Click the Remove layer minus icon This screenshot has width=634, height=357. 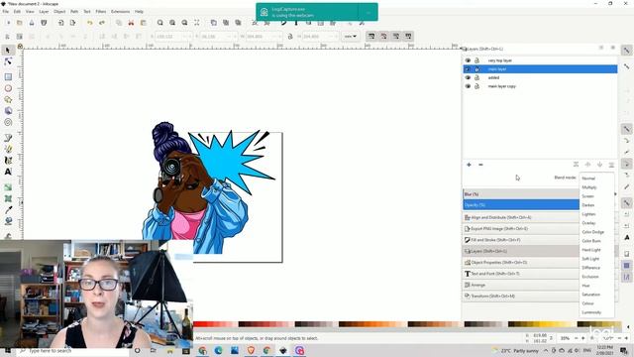point(480,165)
